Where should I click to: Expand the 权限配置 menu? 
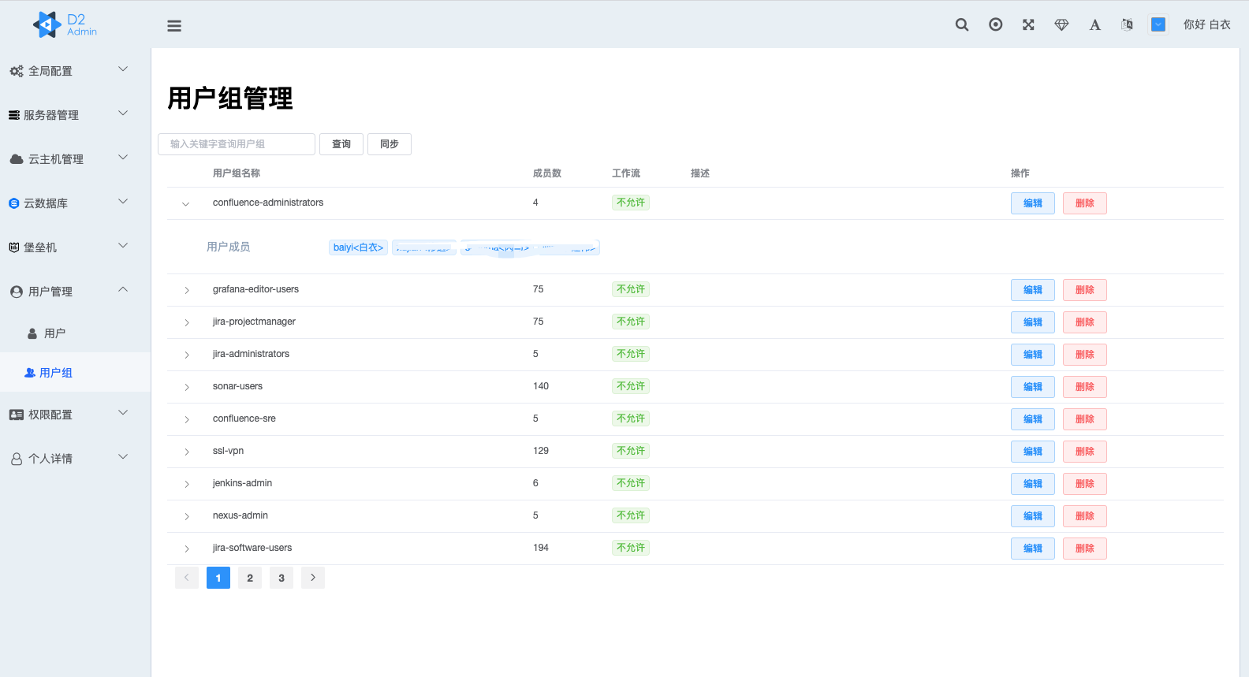pyautogui.click(x=75, y=414)
